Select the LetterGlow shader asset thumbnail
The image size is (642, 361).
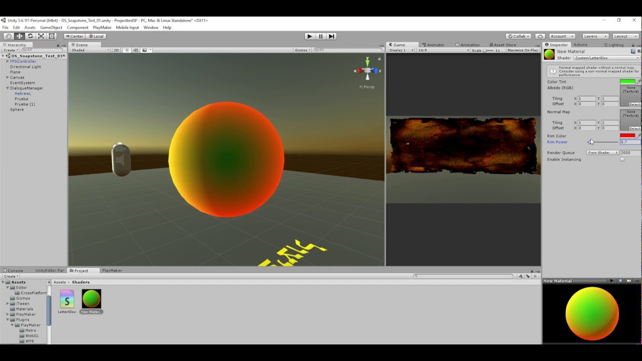(x=67, y=299)
